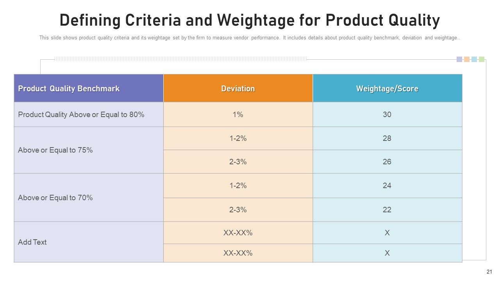Click the purple decorative square
This screenshot has height=281, width=500.
coord(459,59)
